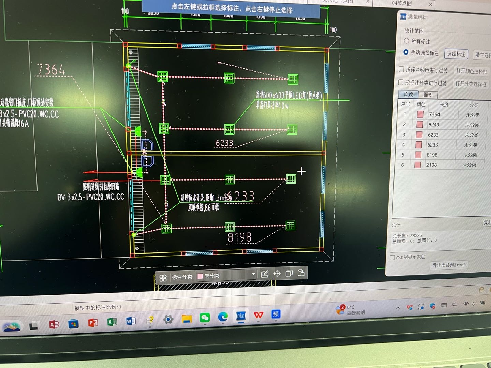Screen dimensions: 491x368
Task: Click the paste annotation icon
Action: pyautogui.click(x=301, y=273)
